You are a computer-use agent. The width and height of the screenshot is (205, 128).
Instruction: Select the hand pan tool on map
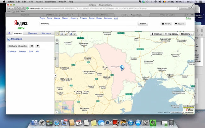pyautogui.click(x=57, y=34)
